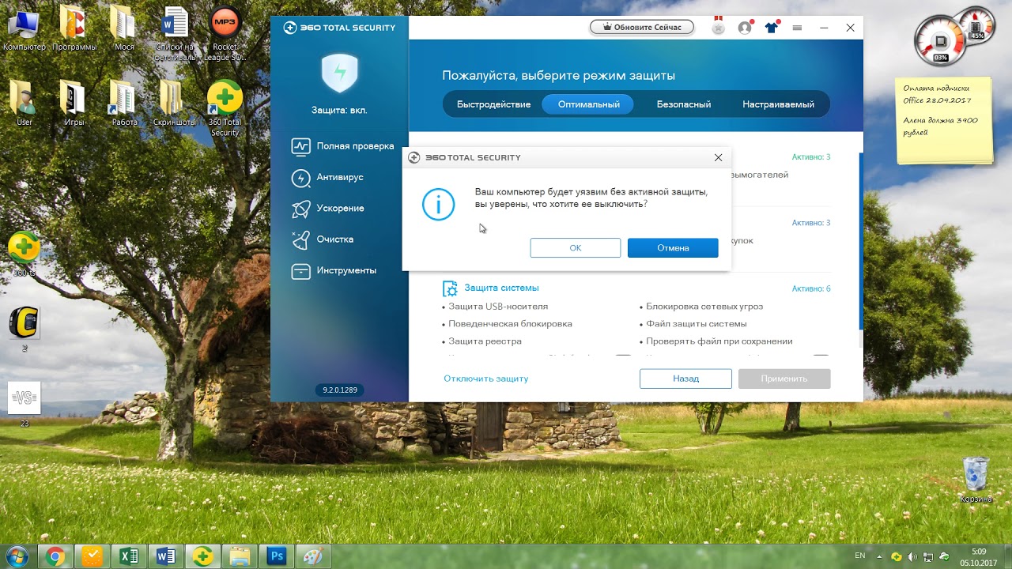Open the medal rewards icon
This screenshot has width=1012, height=569.
pos(718,27)
